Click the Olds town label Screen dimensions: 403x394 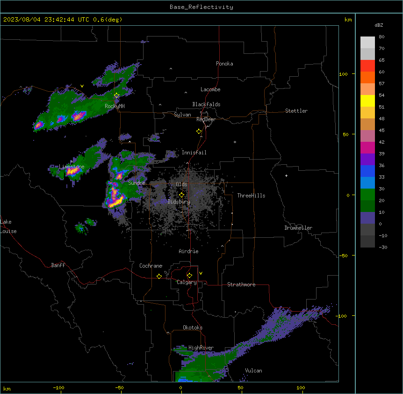click(181, 184)
